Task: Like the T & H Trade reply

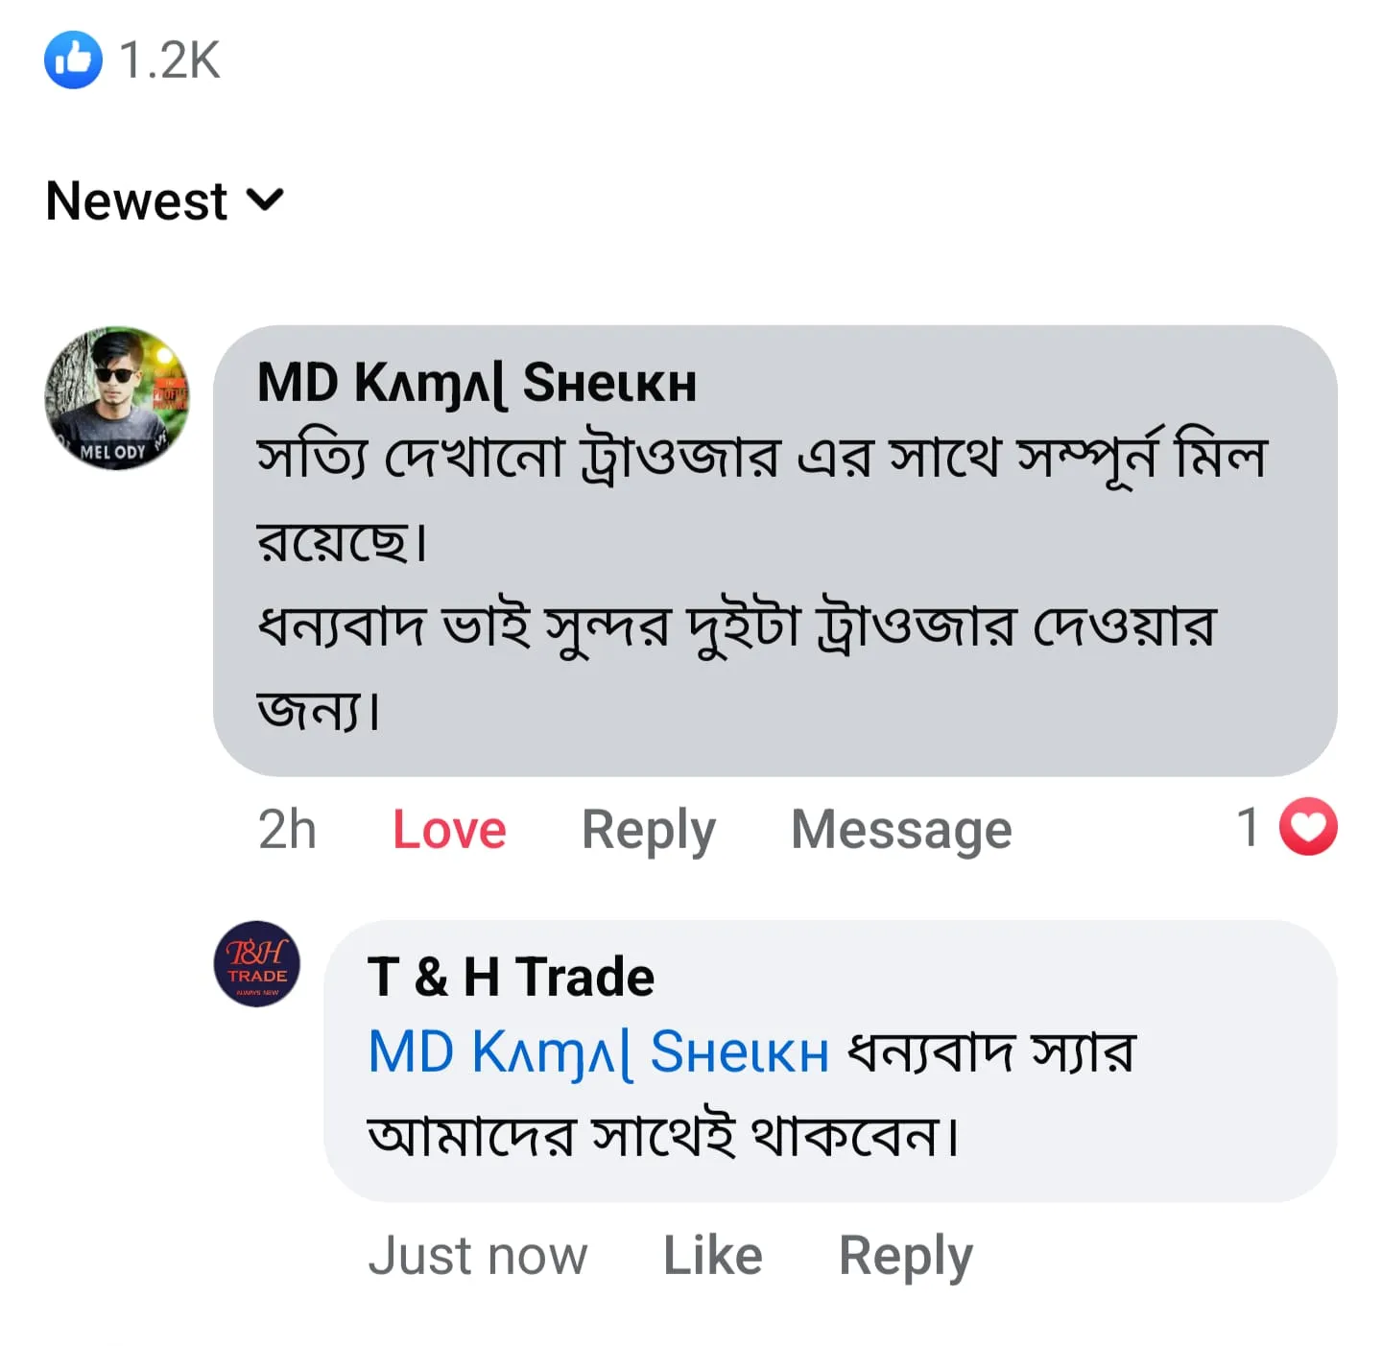Action: [x=713, y=1255]
